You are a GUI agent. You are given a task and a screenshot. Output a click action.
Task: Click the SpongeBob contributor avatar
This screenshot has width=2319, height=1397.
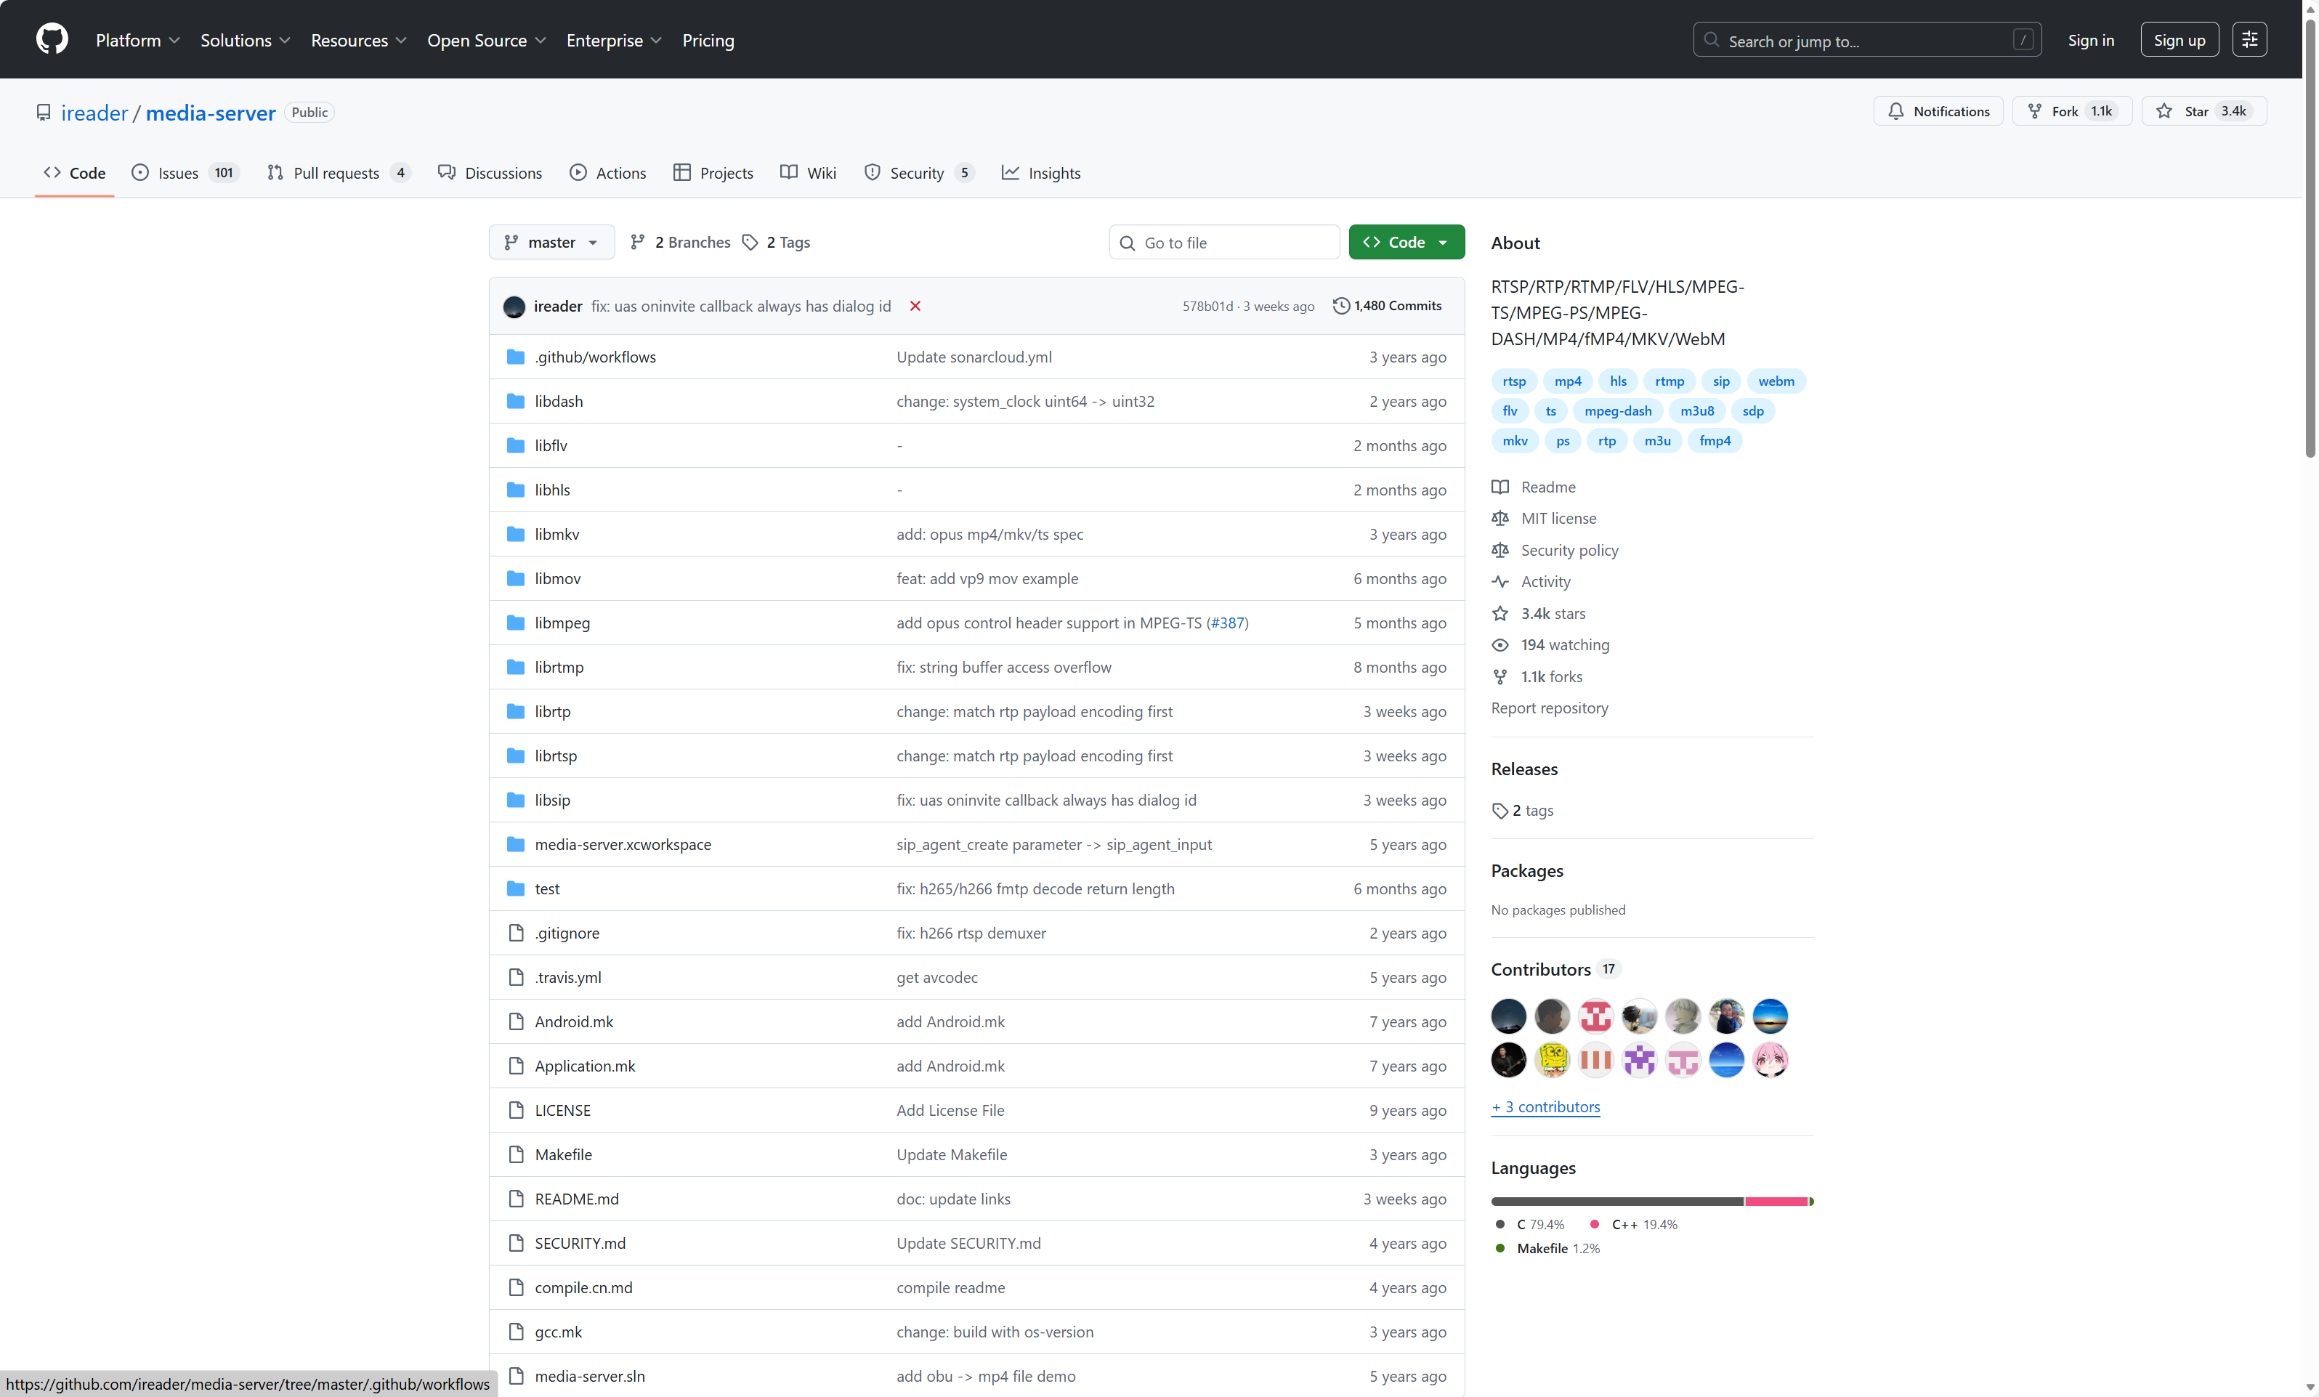tap(1552, 1061)
